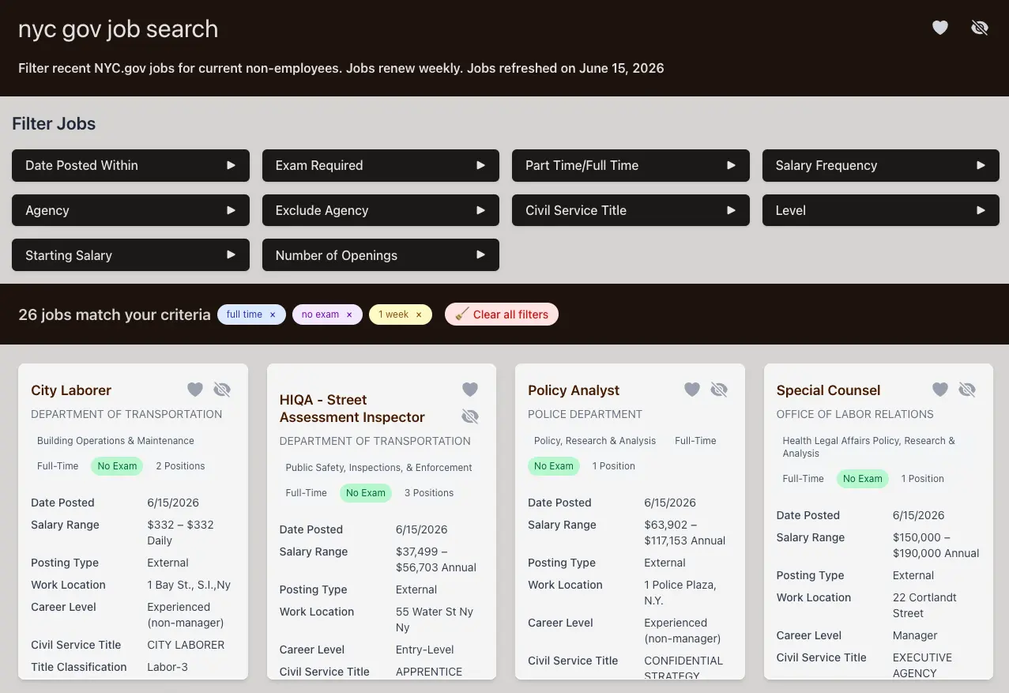
Task: Click 'Health Legal Affairs Policy, Research & Analysis' tag
Action: point(869,447)
